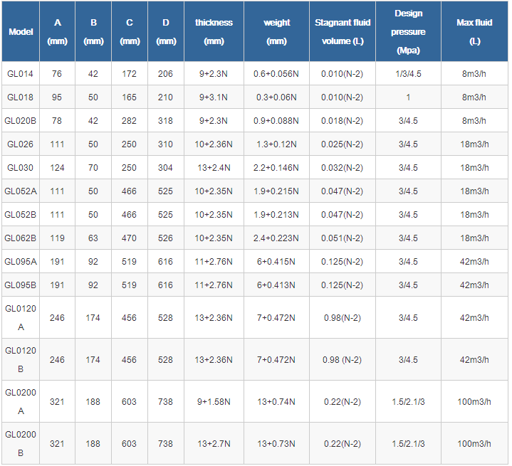Click GL018 dimension A value 95
The image size is (512, 466).
coord(57,97)
